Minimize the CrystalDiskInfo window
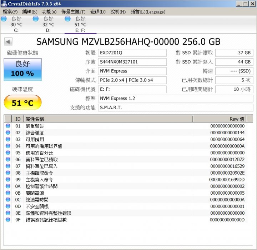257x250 pixels. 239,4
